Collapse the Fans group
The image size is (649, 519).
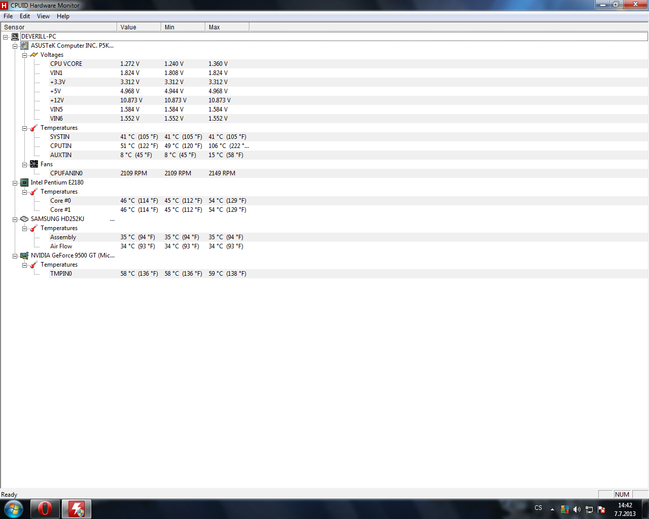(24, 165)
